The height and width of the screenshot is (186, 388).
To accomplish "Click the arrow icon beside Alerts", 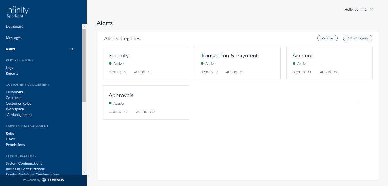I will coord(72,49).
